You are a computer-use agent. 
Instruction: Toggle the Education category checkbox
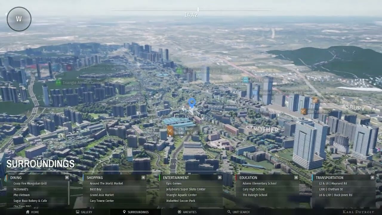pyautogui.click(x=296, y=177)
